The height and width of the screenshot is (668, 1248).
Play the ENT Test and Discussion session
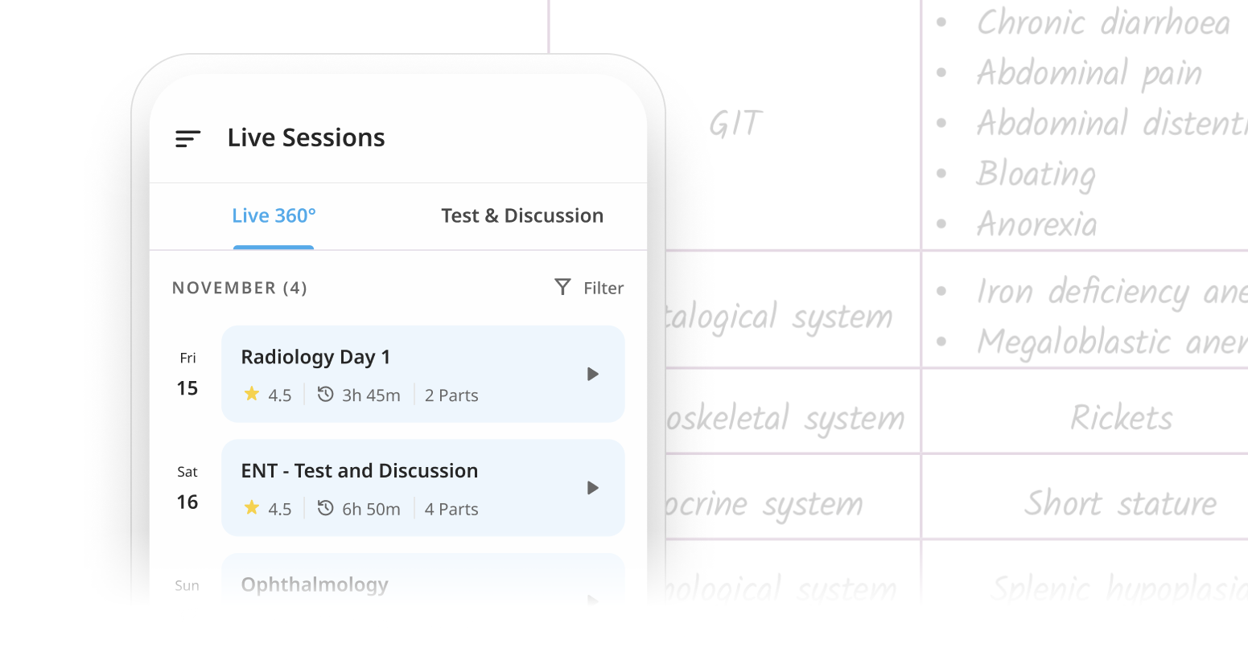click(593, 488)
